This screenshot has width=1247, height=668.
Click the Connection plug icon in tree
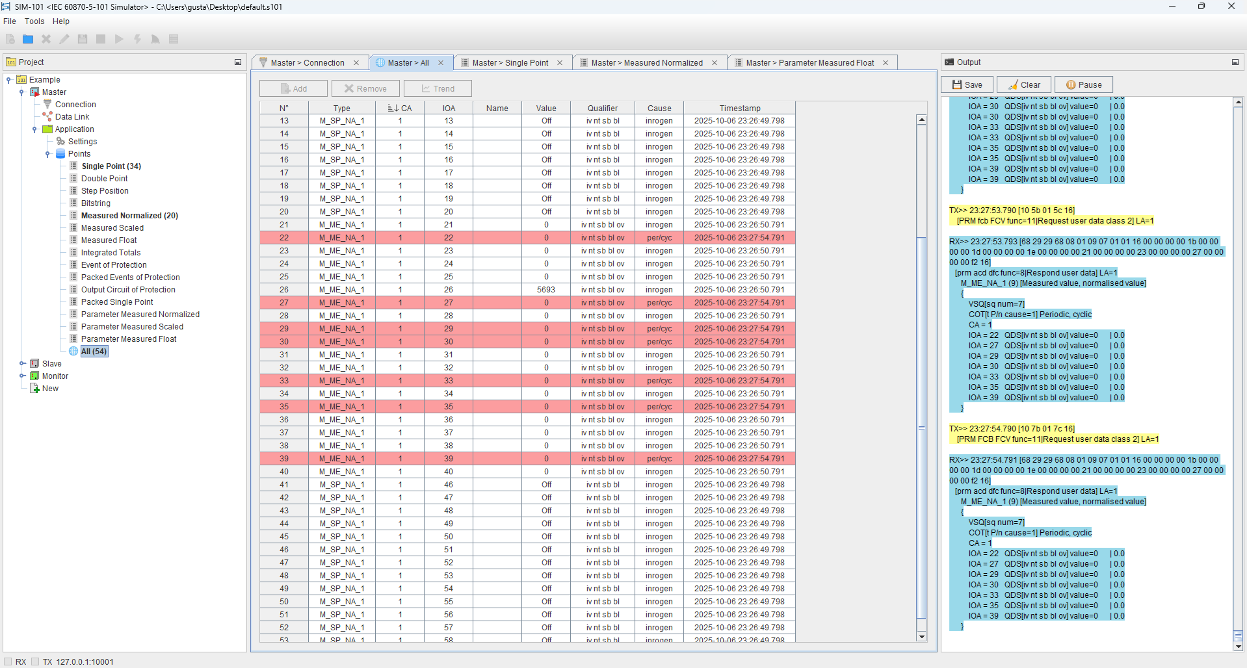pyautogui.click(x=47, y=104)
